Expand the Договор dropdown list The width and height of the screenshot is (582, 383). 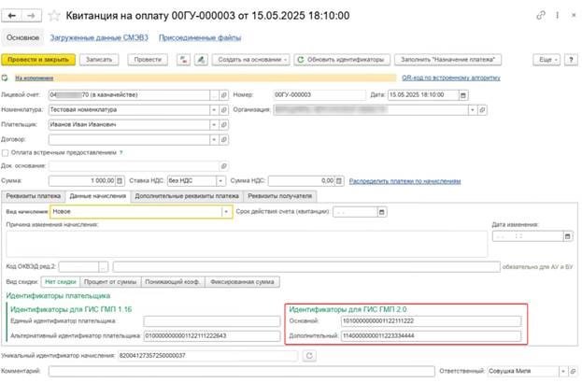point(214,139)
